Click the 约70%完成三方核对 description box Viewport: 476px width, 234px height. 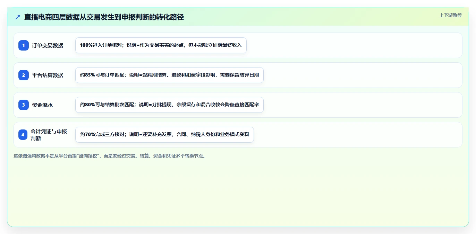pos(164,135)
